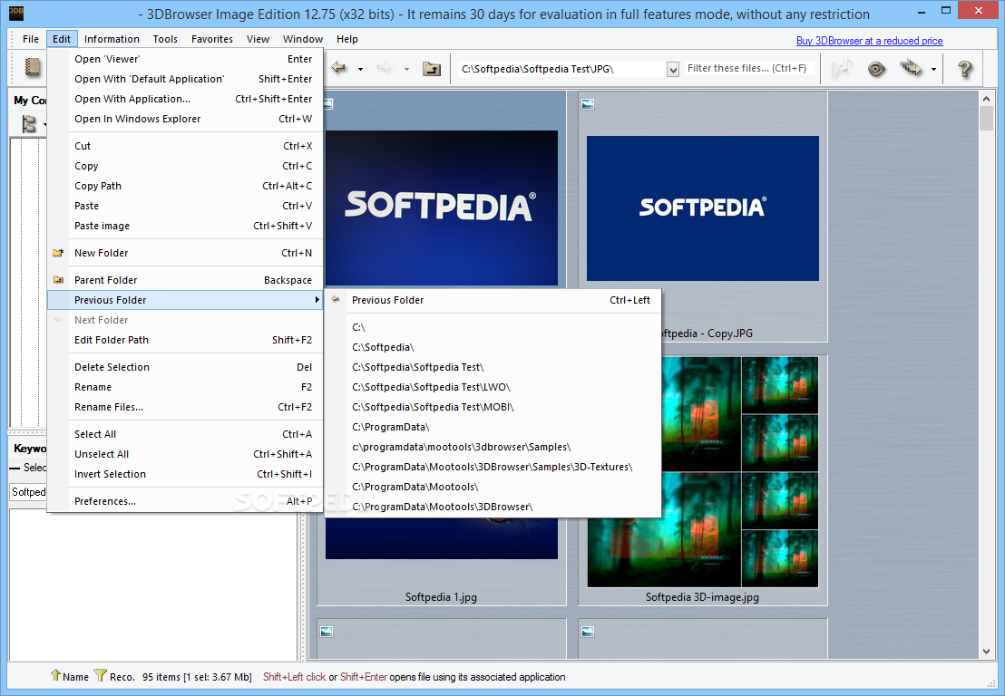Click the vertical scrollbar thumb

click(986, 119)
